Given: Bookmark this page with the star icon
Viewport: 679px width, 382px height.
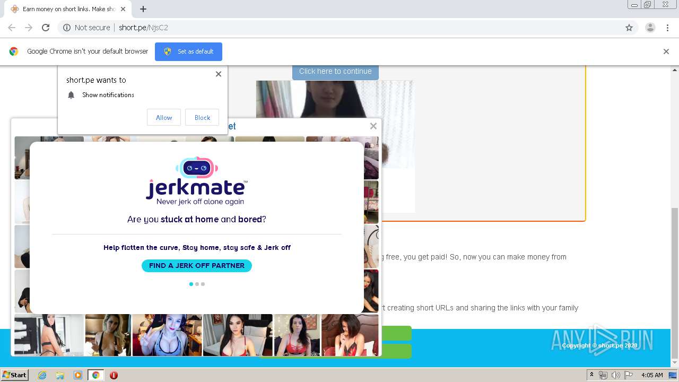Looking at the screenshot, I should (x=629, y=28).
